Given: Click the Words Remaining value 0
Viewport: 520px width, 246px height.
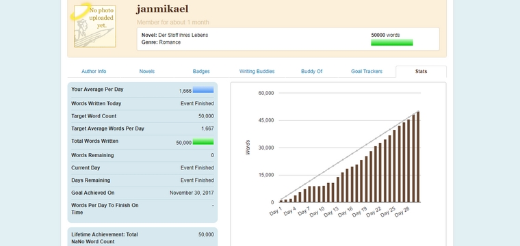Looking at the screenshot, I should click(x=212, y=155).
